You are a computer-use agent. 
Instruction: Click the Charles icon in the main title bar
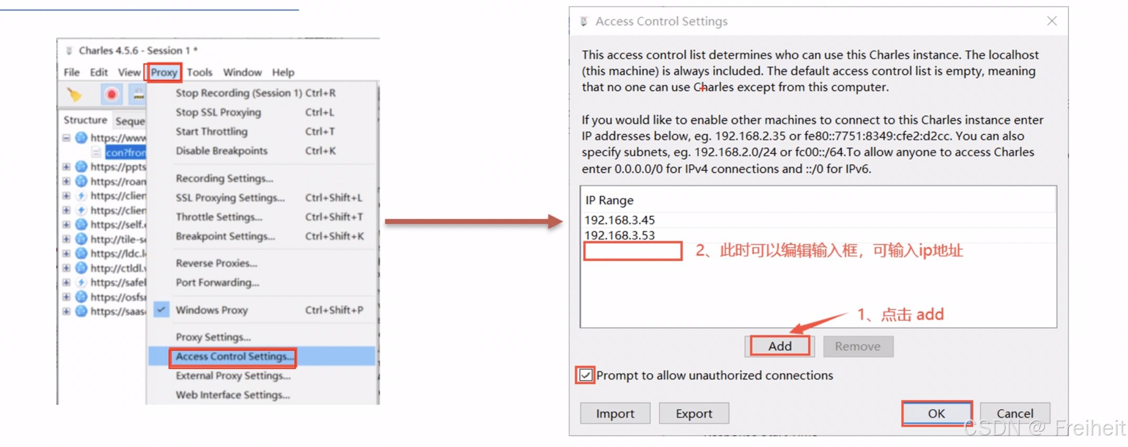point(69,50)
